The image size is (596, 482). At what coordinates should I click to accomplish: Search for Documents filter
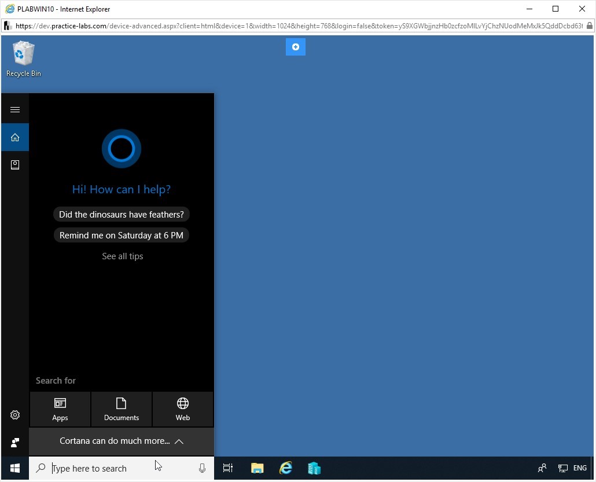122,410
